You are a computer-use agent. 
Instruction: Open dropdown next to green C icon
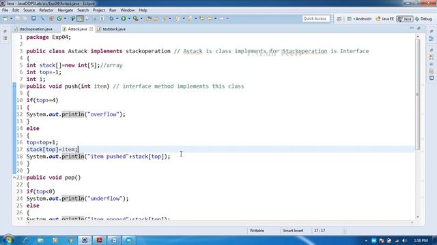(x=65, y=18)
